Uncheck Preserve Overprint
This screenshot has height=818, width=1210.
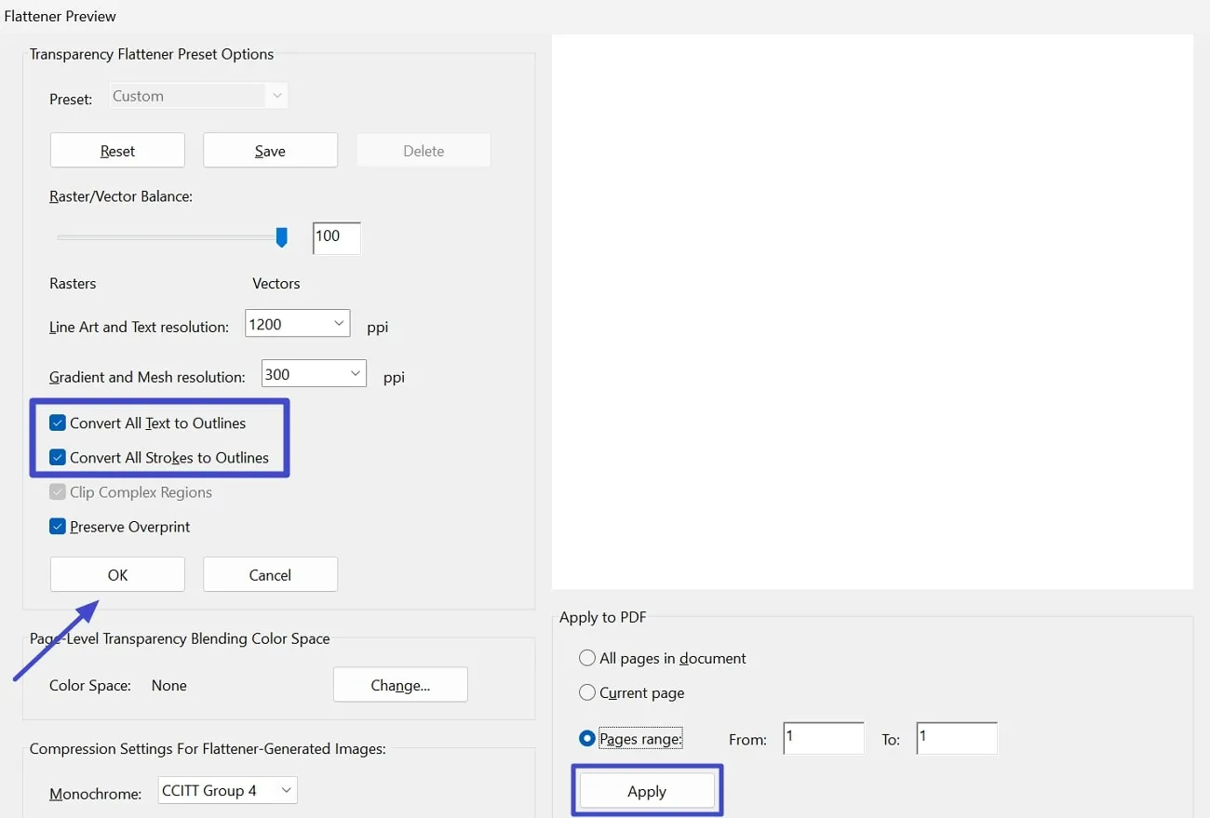[58, 526]
